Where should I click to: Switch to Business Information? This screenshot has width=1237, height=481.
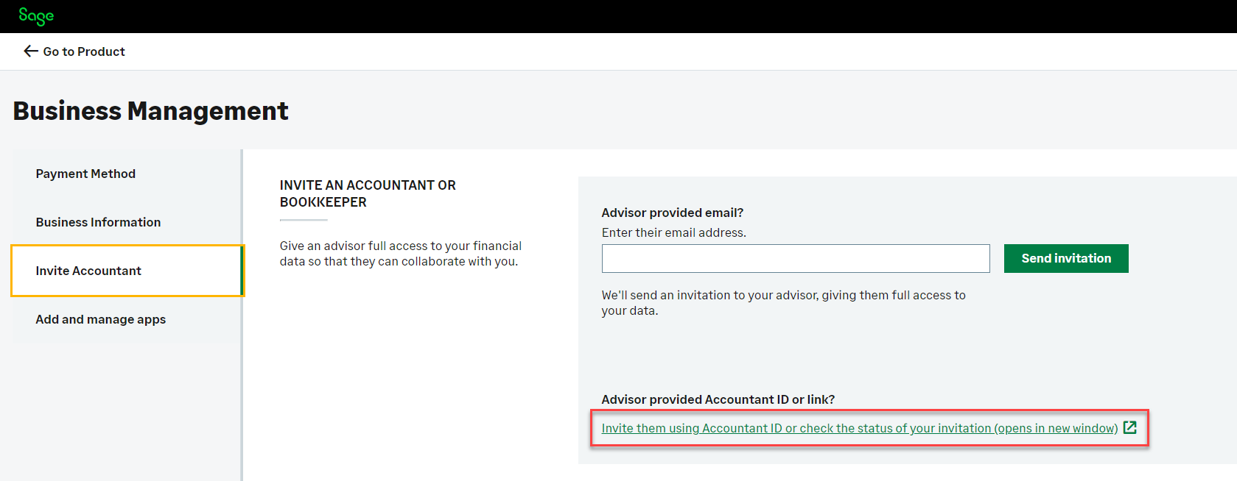click(x=98, y=222)
